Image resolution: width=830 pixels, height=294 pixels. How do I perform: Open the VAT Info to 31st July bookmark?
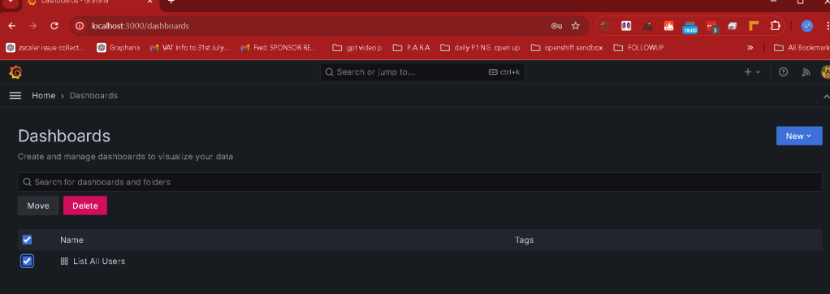click(x=189, y=48)
